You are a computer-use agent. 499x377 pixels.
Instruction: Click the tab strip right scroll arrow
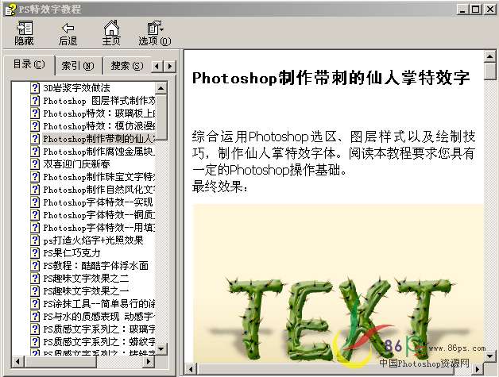170,67
